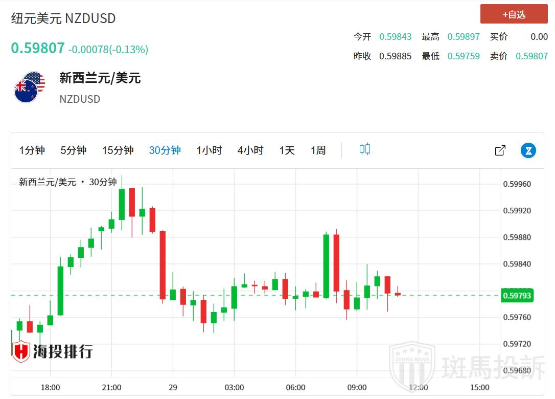555x399 pixels.
Task: Add NZDUSD to watchlist with +自选
Action: [514, 14]
